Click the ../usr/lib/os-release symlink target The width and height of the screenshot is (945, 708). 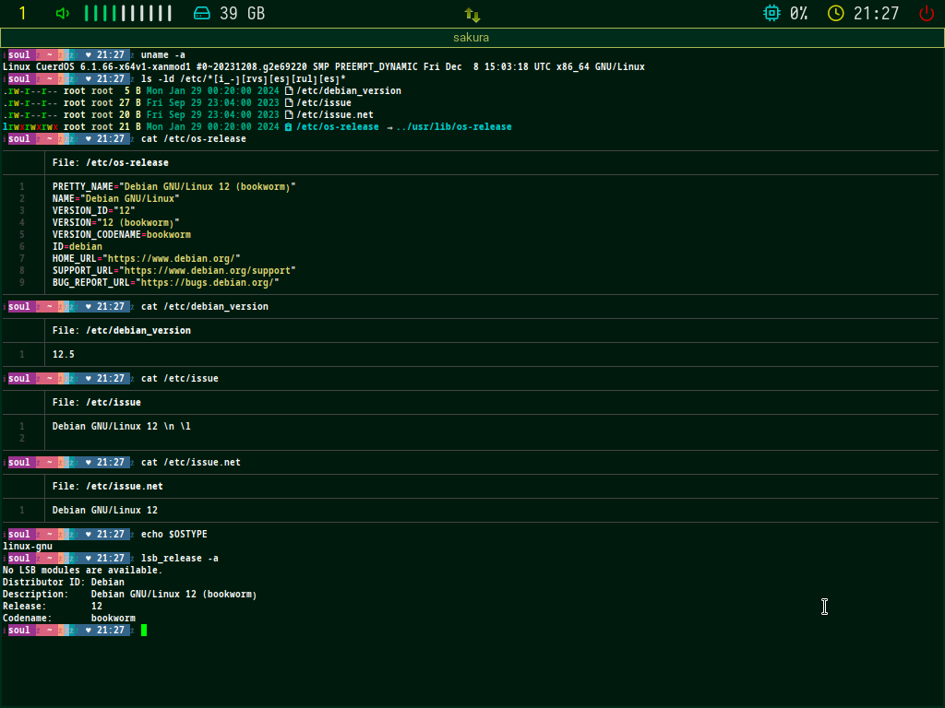454,127
